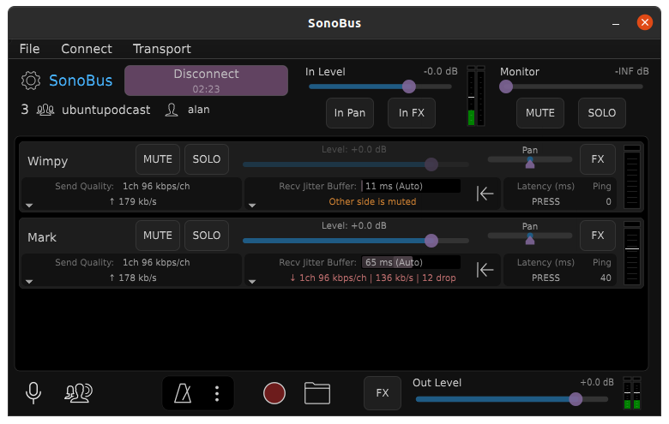Open the File menu

point(29,49)
